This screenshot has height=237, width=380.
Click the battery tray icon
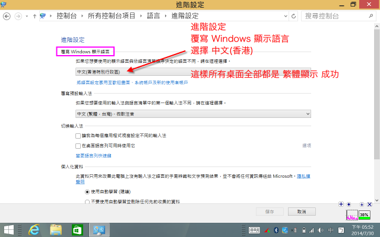pyautogui.click(x=303, y=230)
